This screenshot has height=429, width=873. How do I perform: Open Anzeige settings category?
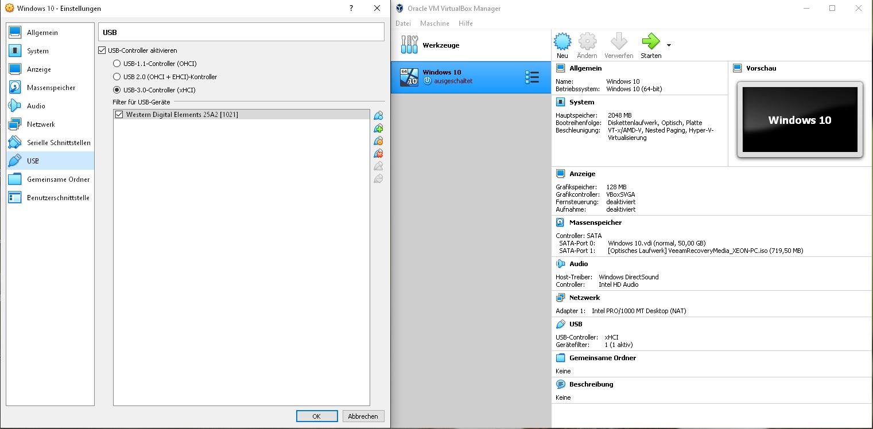click(x=51, y=69)
